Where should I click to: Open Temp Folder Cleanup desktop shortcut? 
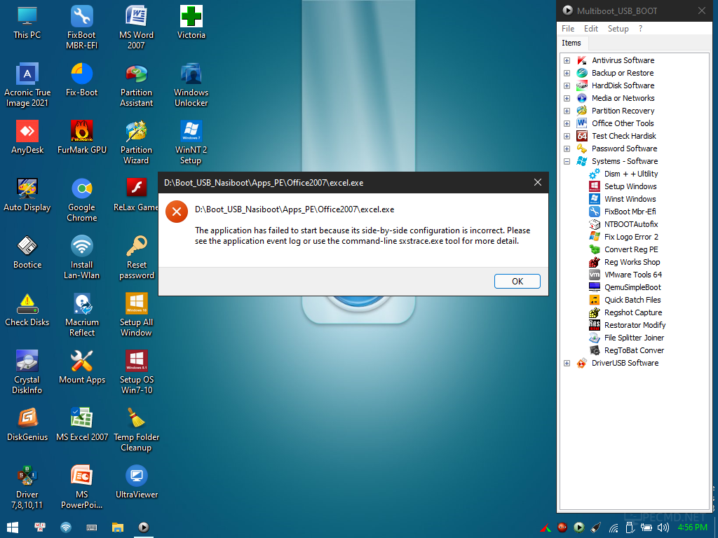pos(136,430)
